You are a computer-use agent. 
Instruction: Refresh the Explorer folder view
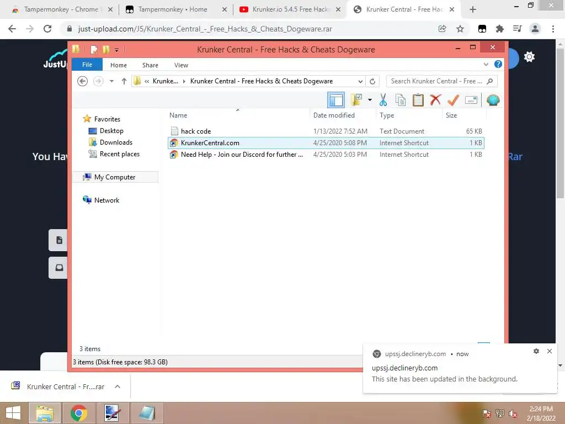(x=372, y=81)
